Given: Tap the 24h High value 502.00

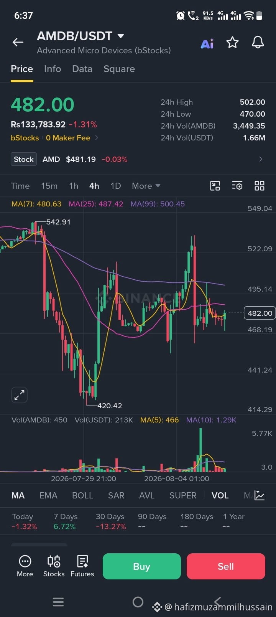Looking at the screenshot, I should click(x=253, y=102).
